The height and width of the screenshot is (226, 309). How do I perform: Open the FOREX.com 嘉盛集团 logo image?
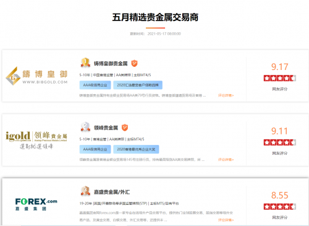click(36, 204)
